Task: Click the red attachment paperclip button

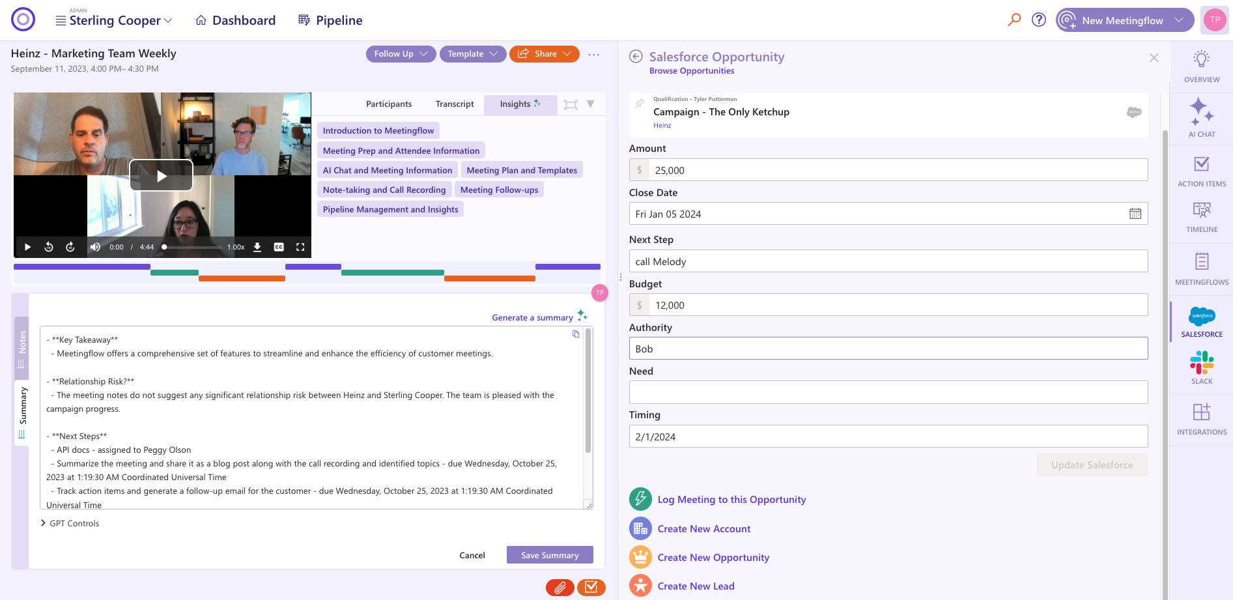Action: click(x=560, y=588)
